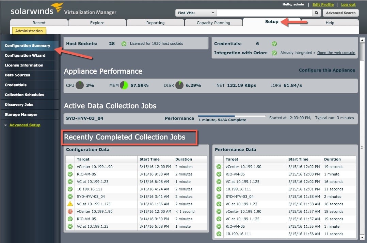Click status icon of performance job at 3/15/16 12:01 PM
This screenshot has width=367, height=243.
tap(219, 189)
